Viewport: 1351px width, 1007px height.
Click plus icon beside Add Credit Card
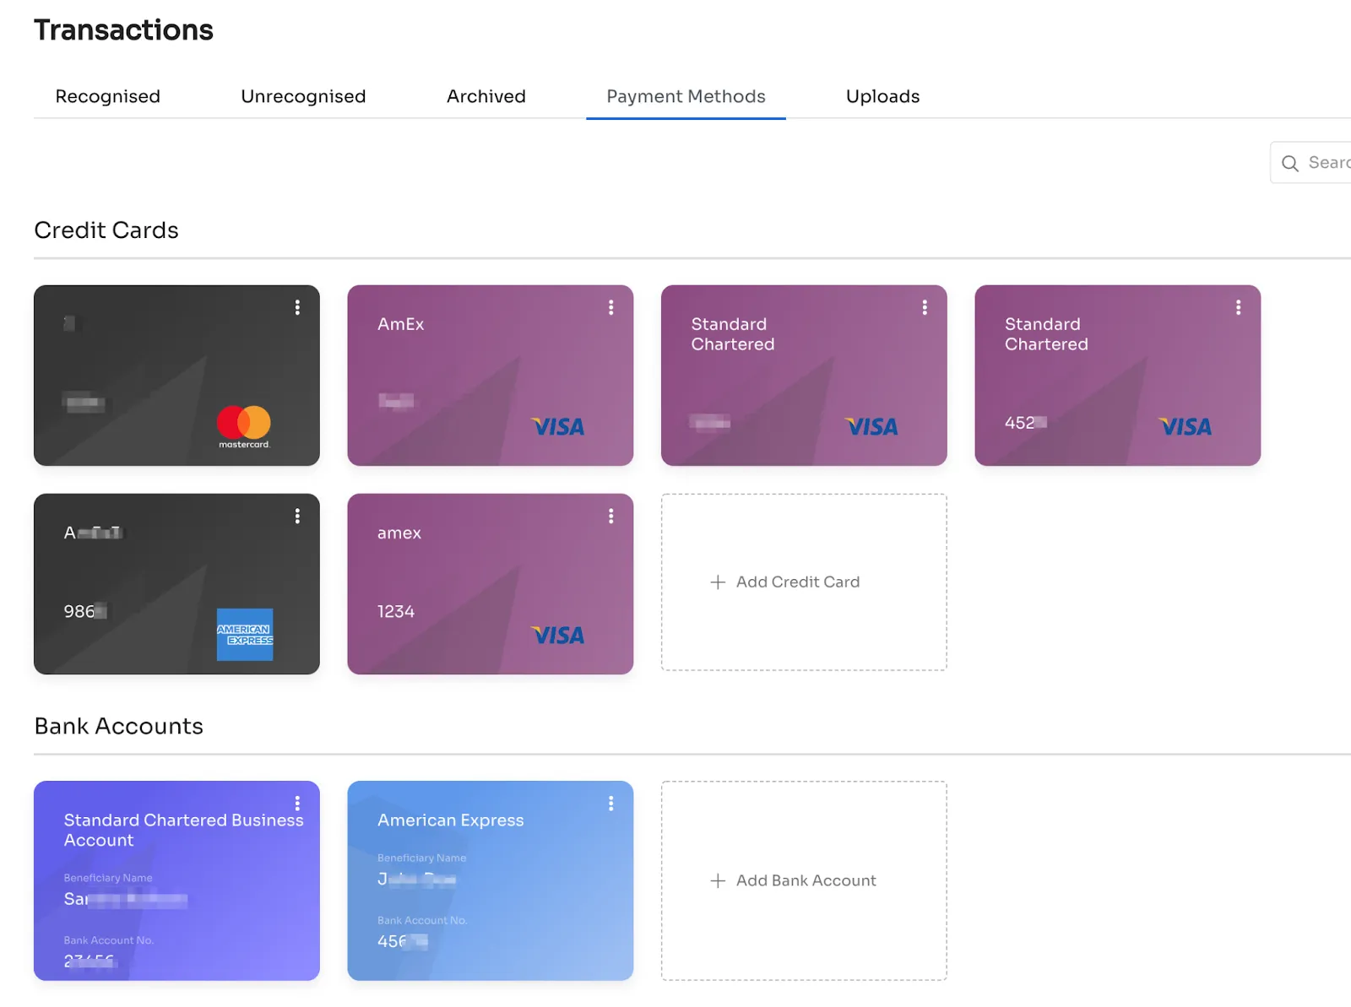coord(718,582)
